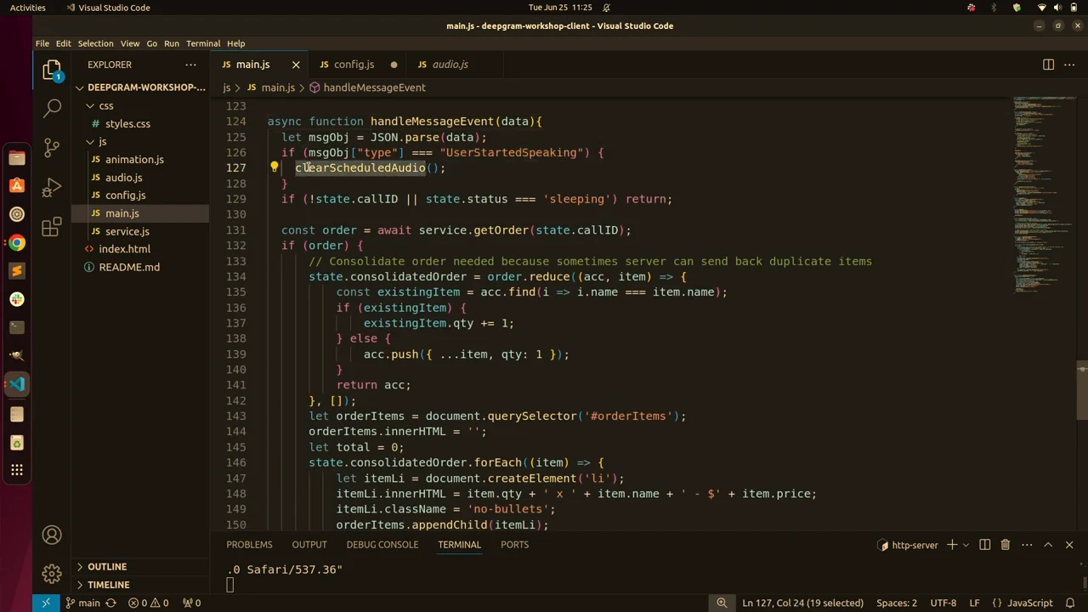This screenshot has width=1088, height=612.
Task: Click the remote window indicator in status bar
Action: coord(46,603)
